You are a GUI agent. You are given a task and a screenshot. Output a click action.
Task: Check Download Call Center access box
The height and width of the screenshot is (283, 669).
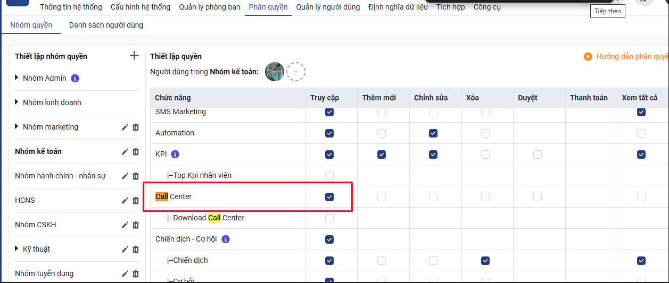pyautogui.click(x=329, y=218)
